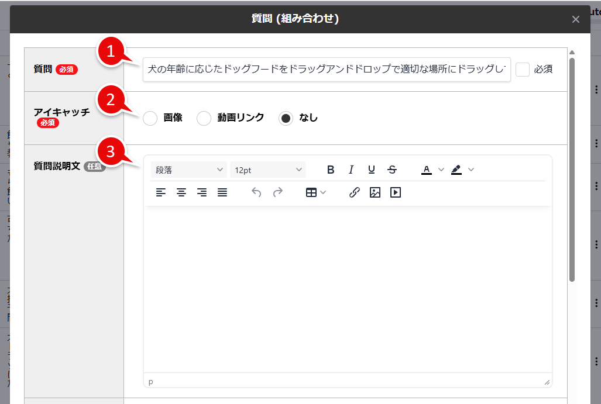Insert a video using the media icon
Screen dimensions: 601x404
396,192
